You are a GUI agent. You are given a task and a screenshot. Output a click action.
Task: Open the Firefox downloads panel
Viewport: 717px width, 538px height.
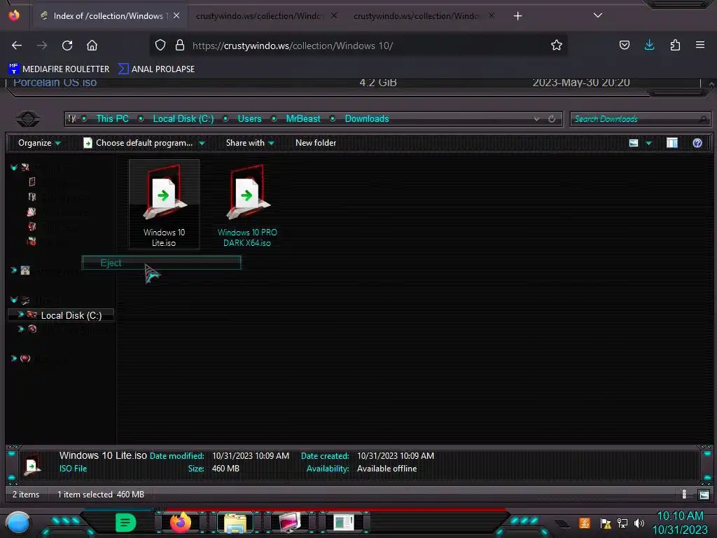click(x=649, y=45)
